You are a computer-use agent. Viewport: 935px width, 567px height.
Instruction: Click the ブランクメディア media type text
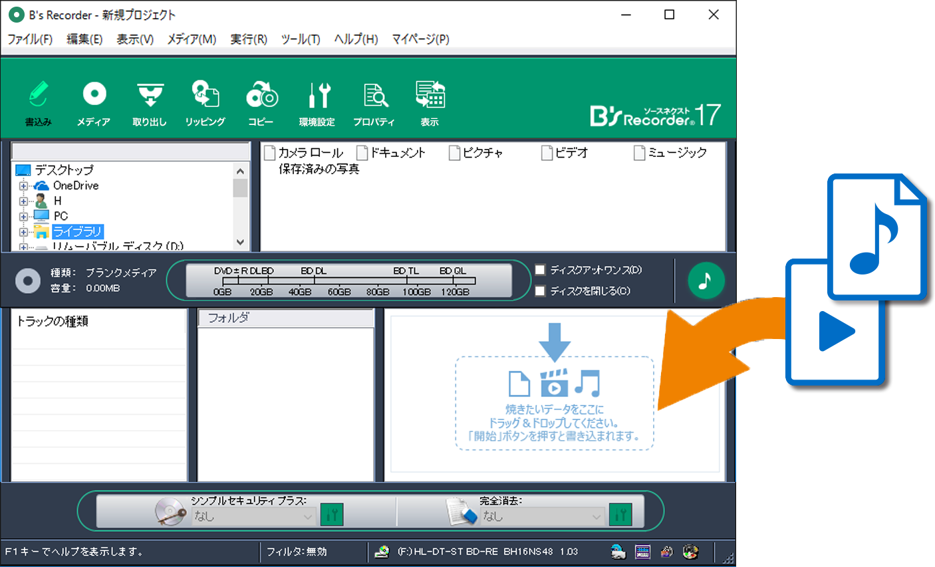121,273
